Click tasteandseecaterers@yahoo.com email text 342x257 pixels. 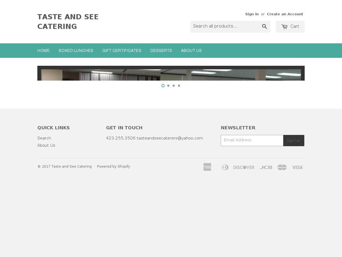(170, 138)
